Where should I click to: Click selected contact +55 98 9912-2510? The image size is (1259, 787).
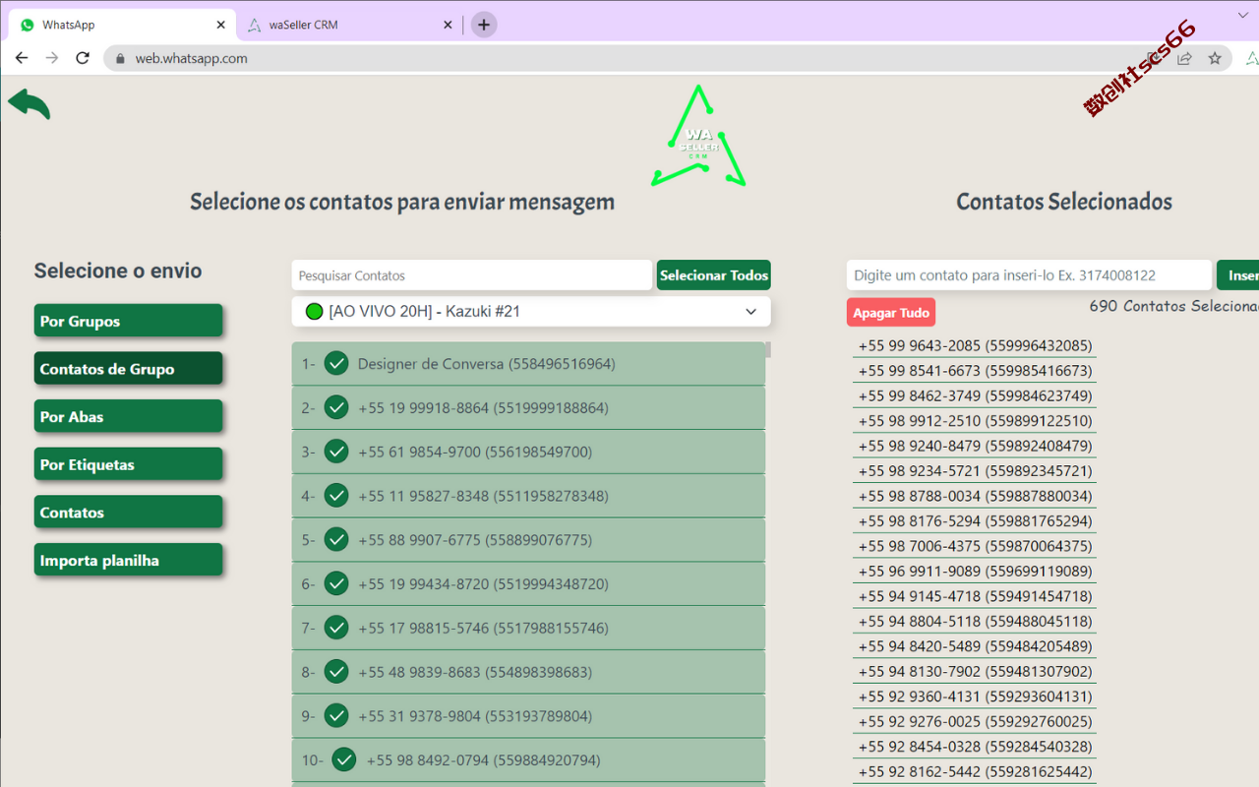(x=975, y=421)
